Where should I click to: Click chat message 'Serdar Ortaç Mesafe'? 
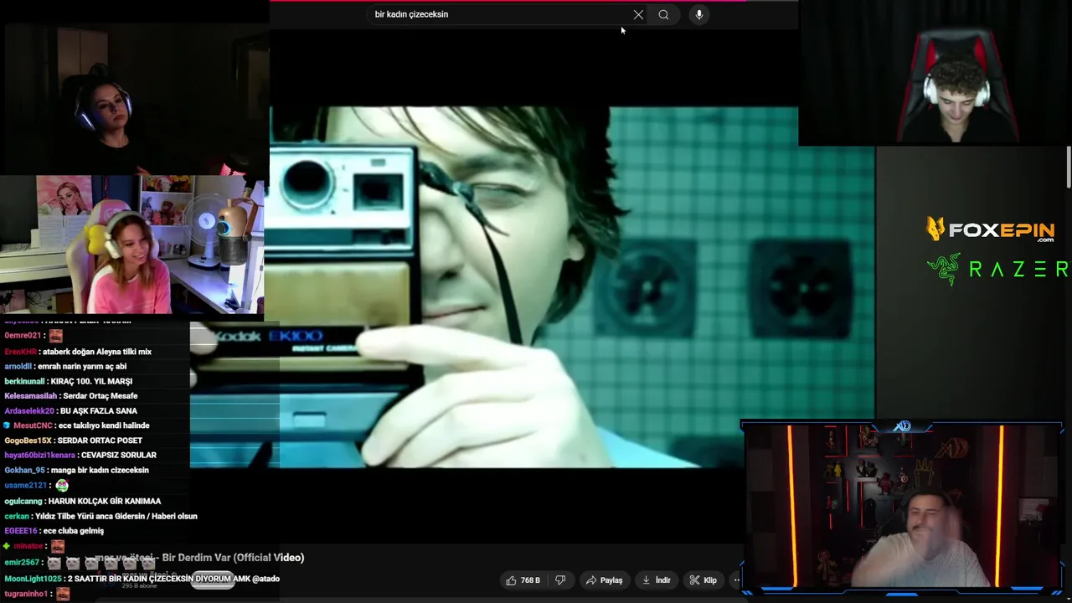click(100, 396)
